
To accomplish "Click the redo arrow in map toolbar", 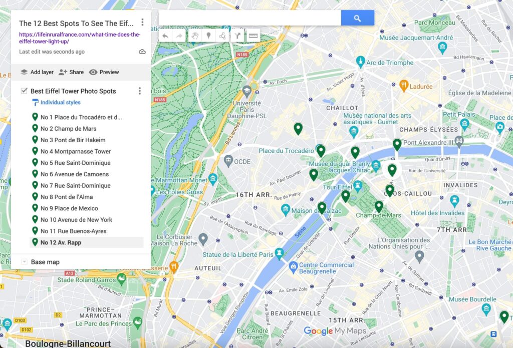I will [x=179, y=36].
